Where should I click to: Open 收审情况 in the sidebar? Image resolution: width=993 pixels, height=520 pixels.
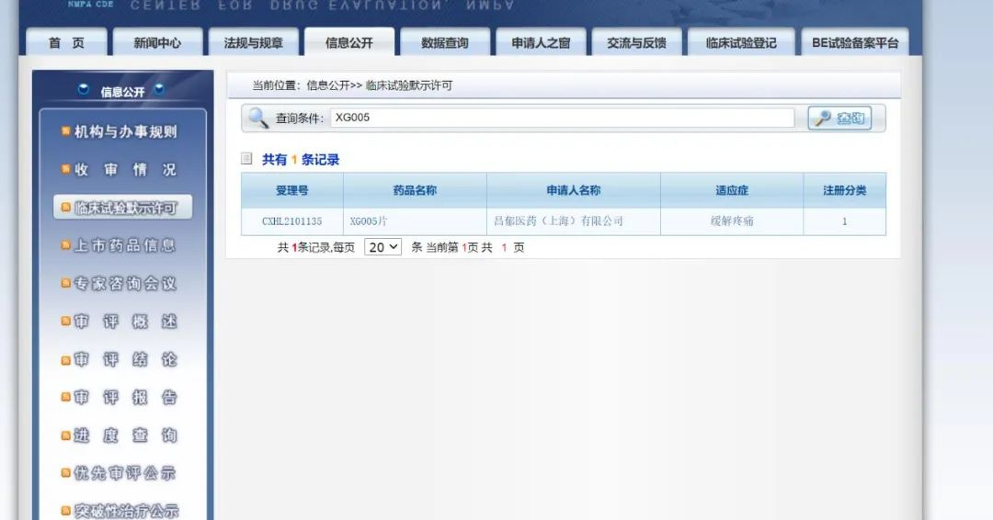(x=124, y=170)
